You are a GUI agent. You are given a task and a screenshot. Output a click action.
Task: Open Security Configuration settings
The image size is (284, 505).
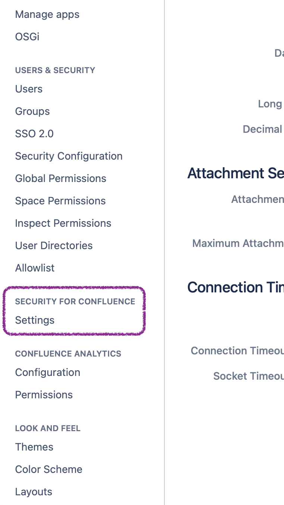(x=69, y=156)
